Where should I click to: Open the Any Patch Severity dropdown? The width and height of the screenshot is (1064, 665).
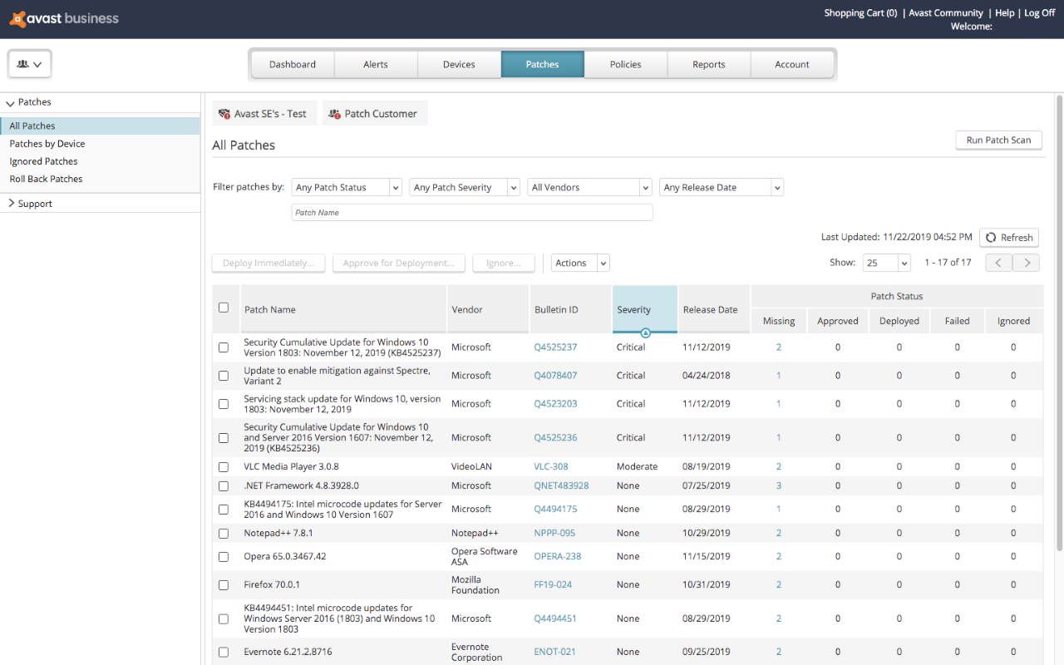click(x=465, y=188)
